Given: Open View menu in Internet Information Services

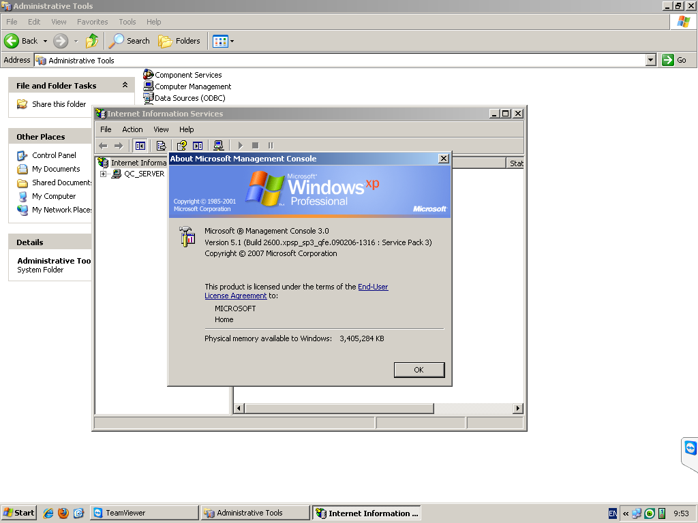Looking at the screenshot, I should point(161,129).
